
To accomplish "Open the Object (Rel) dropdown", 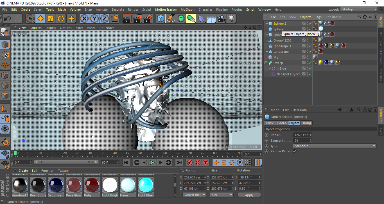I will point(194,195).
